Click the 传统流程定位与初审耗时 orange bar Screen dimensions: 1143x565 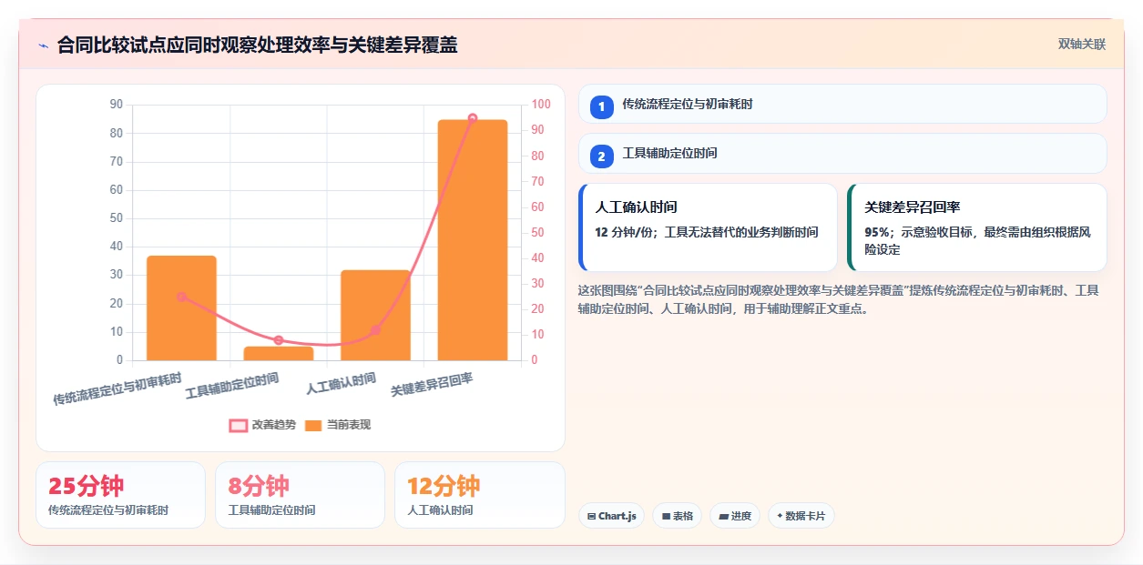[x=181, y=308]
